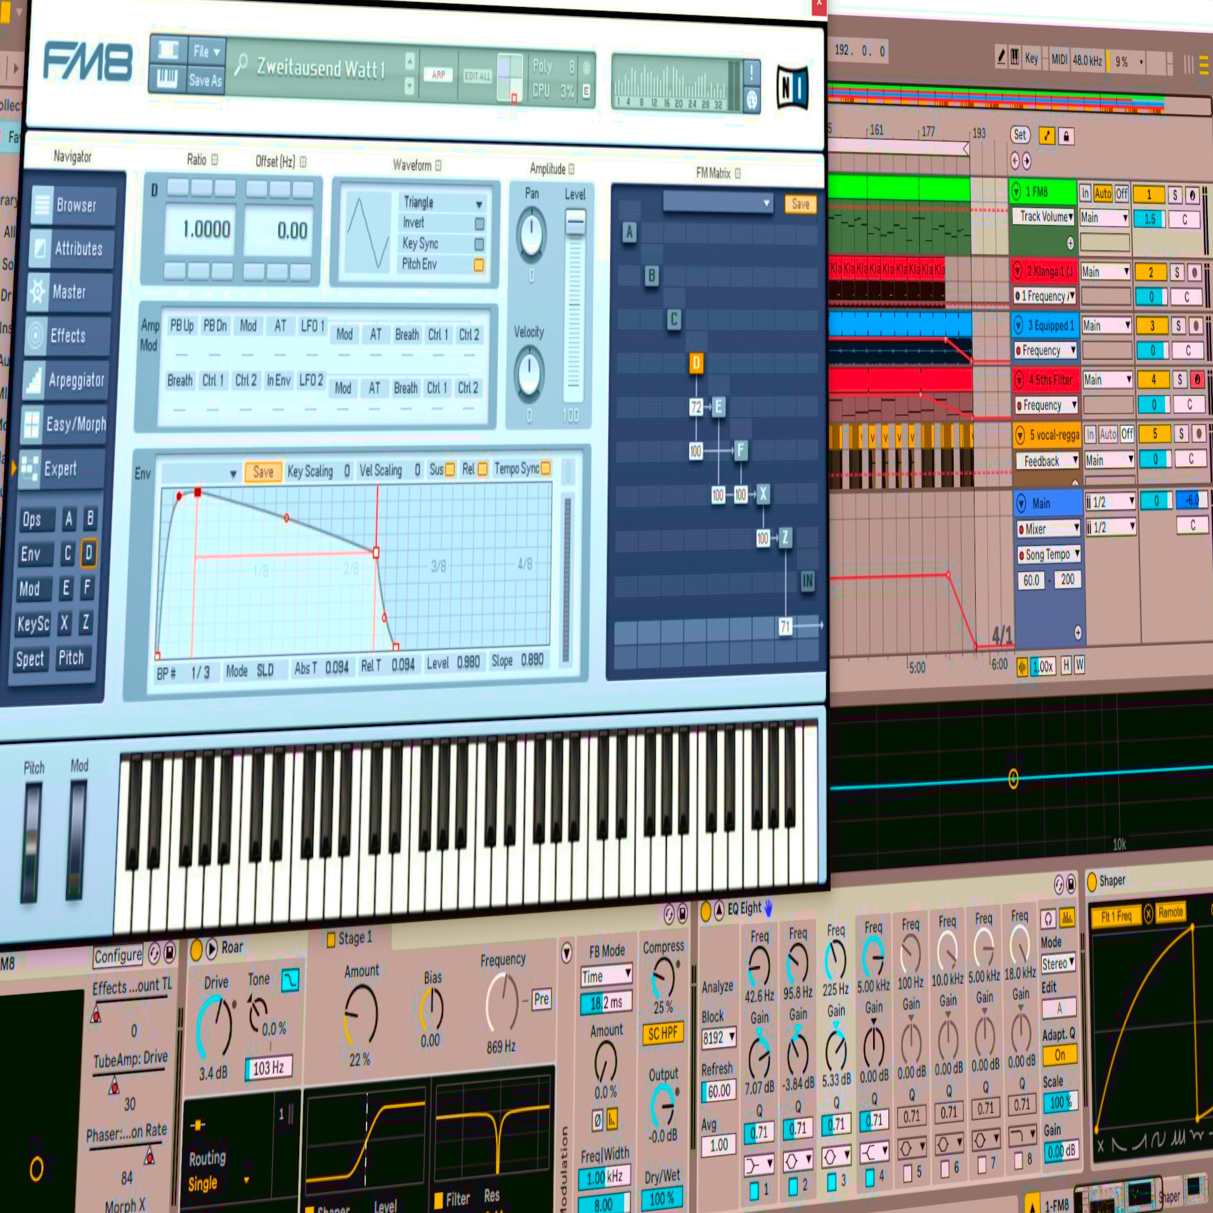Click the SC HPF button
Screen dimensions: 1213x1213
663,1034
